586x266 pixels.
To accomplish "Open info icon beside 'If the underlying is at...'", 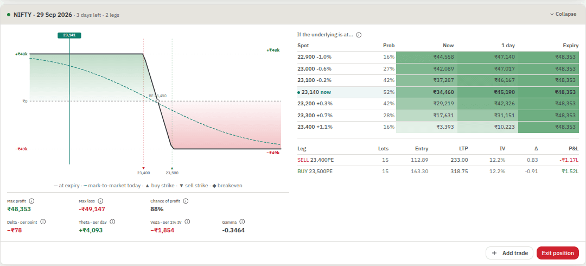I will tap(359, 35).
